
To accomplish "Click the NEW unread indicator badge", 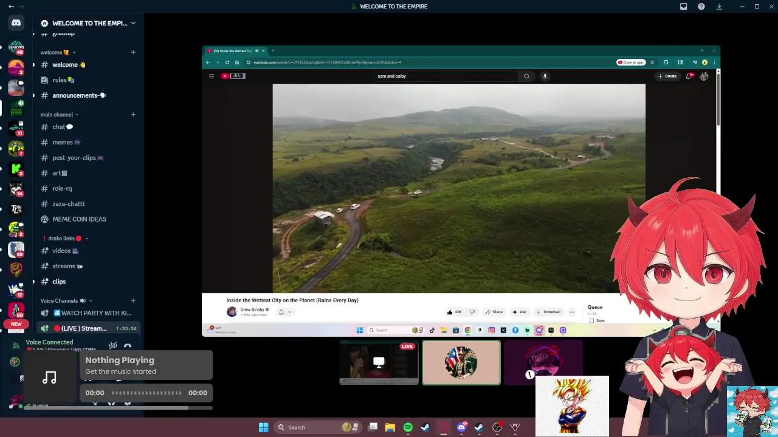I will click(x=16, y=324).
